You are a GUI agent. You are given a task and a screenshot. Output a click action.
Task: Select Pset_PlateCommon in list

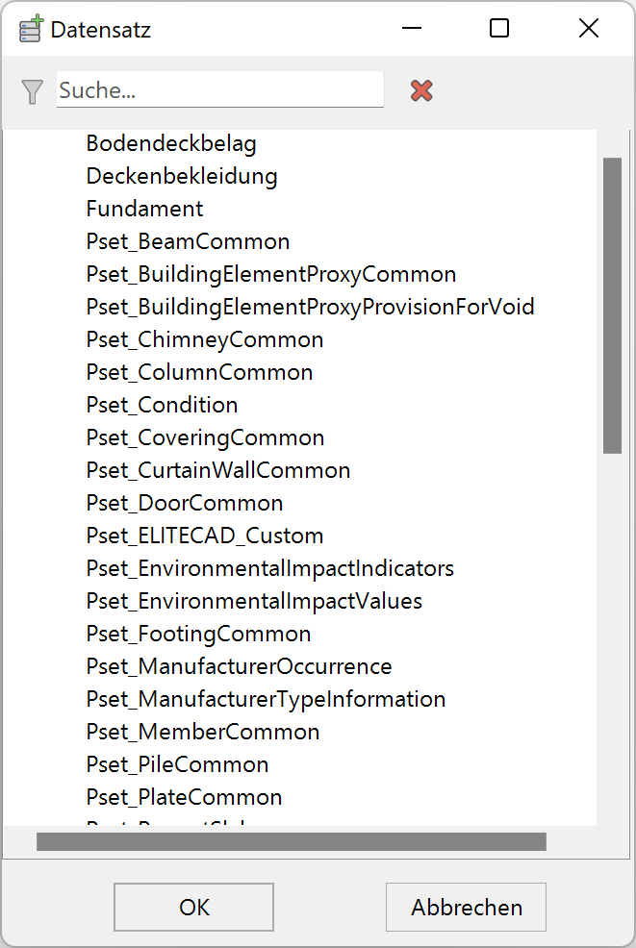(x=184, y=797)
